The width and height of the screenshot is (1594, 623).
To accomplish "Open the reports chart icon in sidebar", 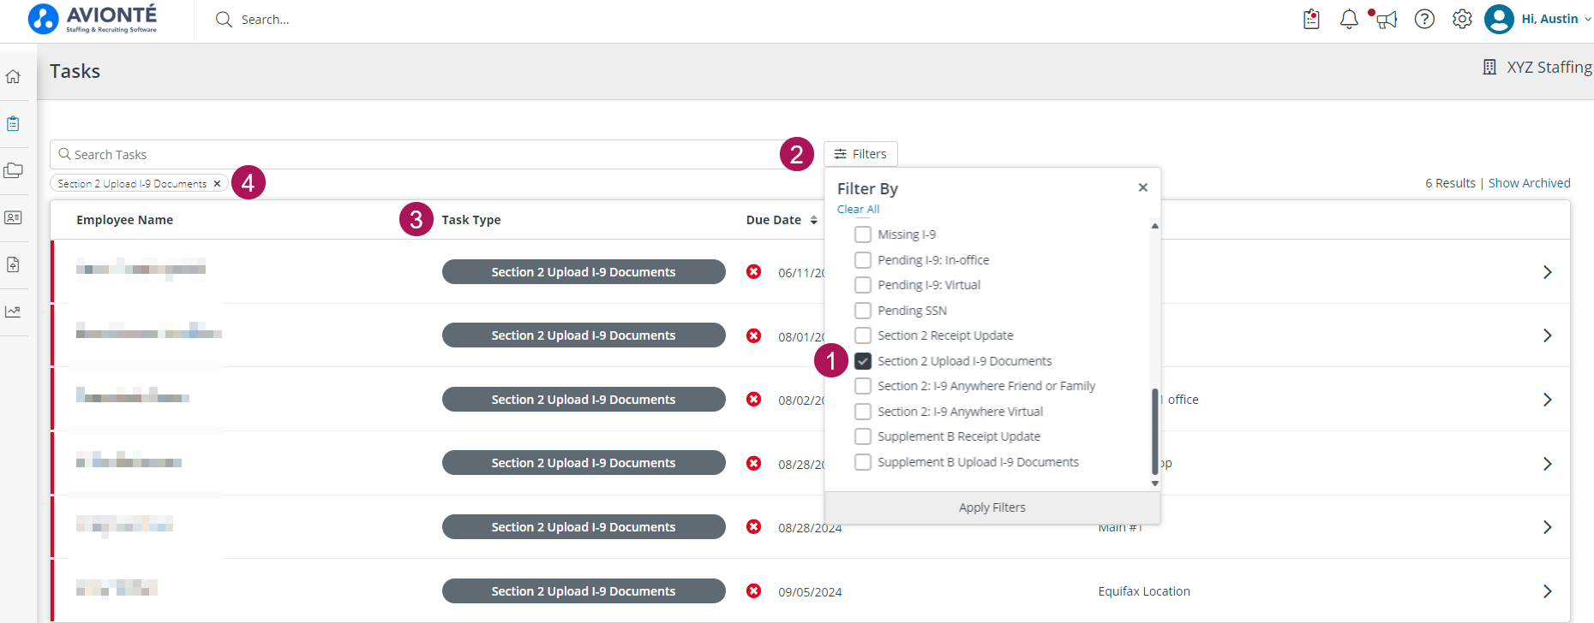I will [x=13, y=311].
